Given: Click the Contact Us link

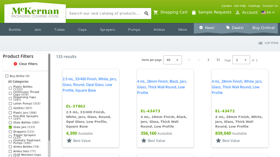Looking at the screenshot, I should click(x=270, y=6).
